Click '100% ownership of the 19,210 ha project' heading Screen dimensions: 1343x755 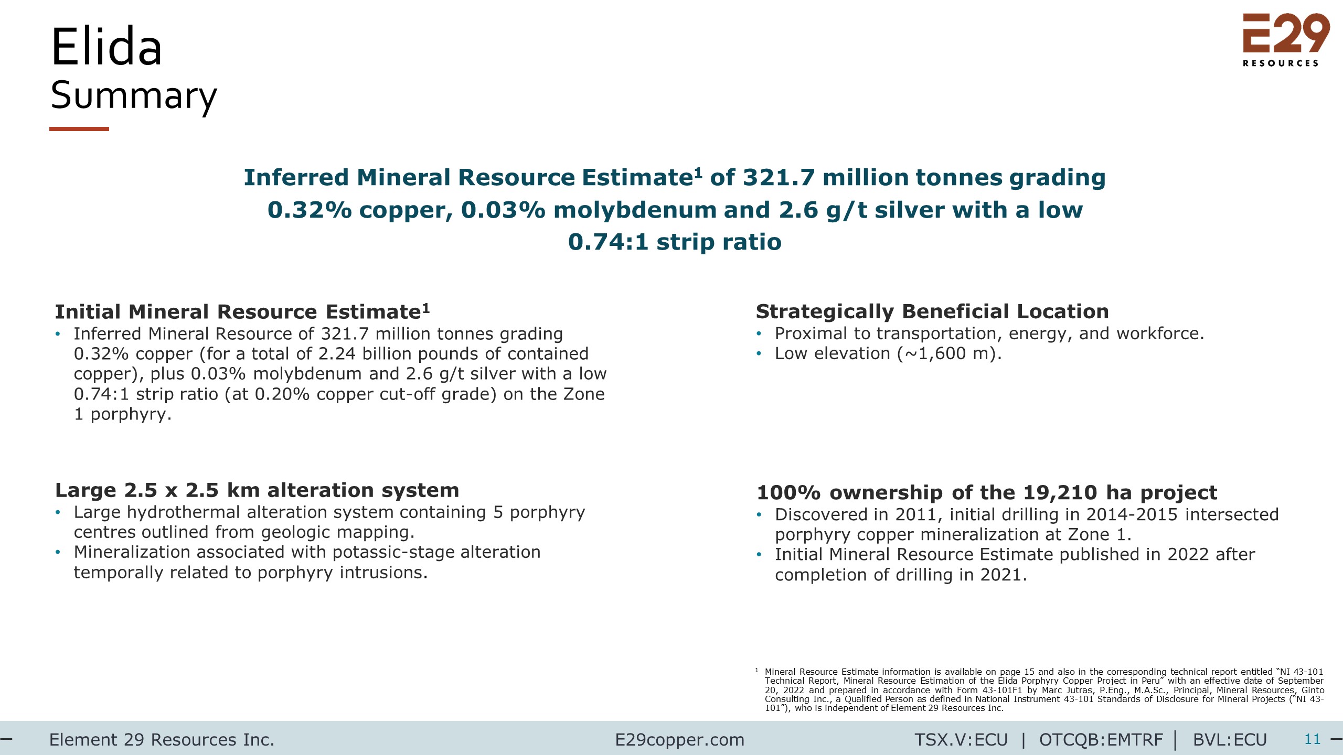[x=987, y=492]
